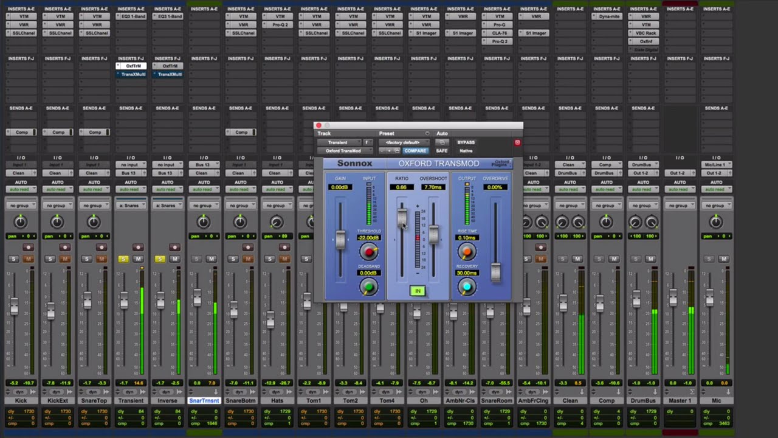The height and width of the screenshot is (438, 778).
Task: Turn the red Threshold knob in TransMod
Action: [x=368, y=251]
